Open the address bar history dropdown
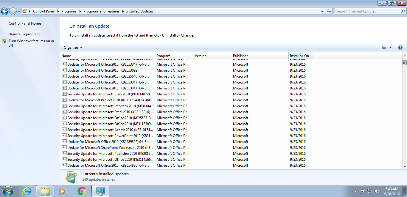Image resolution: width=407 pixels, height=197 pixels. (322, 11)
